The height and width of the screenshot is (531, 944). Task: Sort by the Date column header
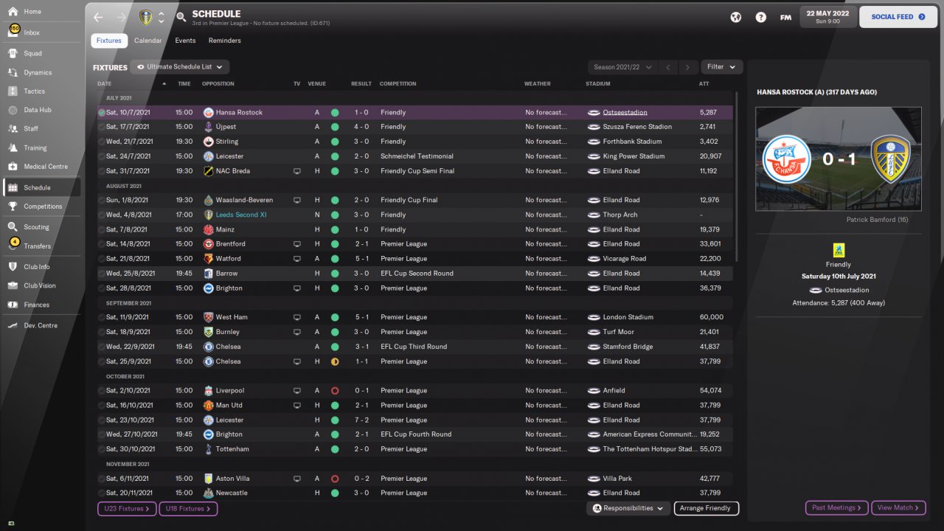(x=105, y=84)
